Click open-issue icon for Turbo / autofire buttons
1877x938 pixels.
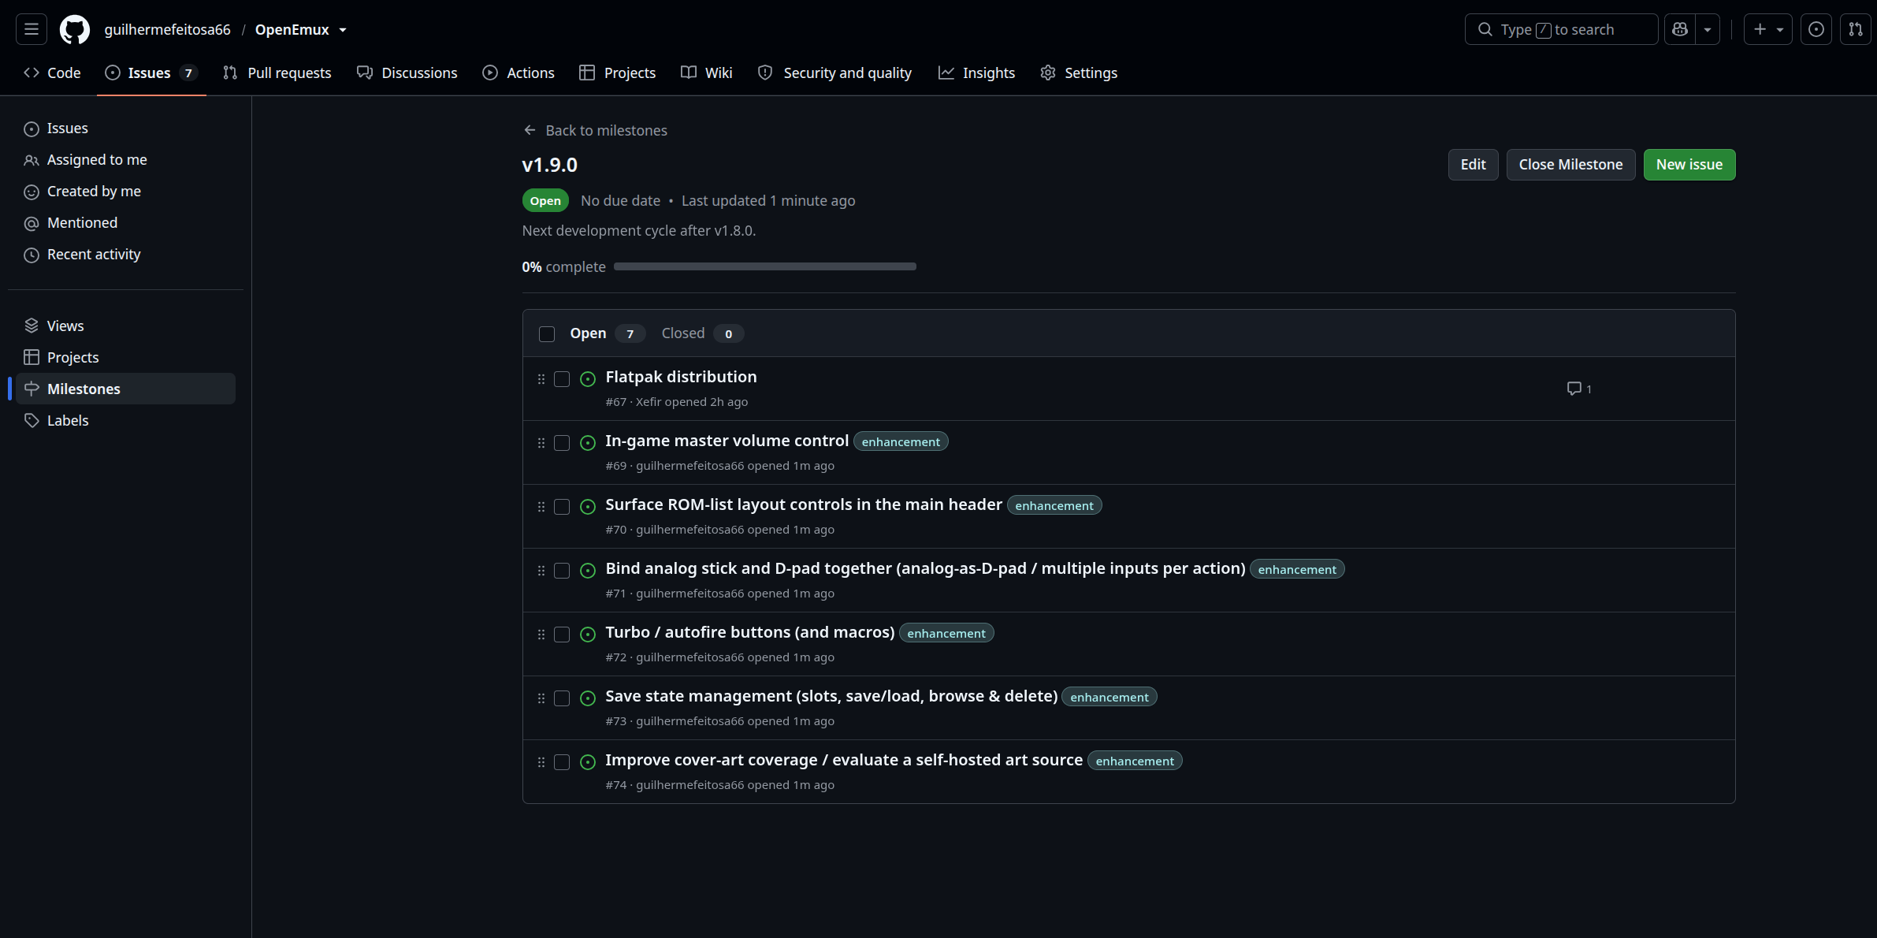point(588,635)
